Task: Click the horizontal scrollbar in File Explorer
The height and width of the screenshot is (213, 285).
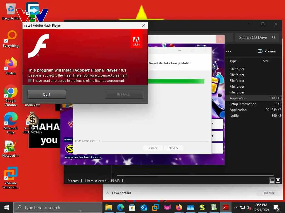Action: coord(195,175)
